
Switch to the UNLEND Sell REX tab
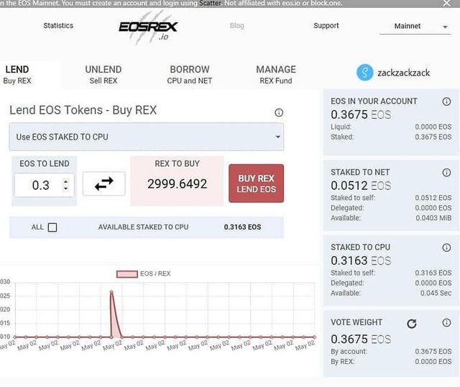click(x=103, y=75)
